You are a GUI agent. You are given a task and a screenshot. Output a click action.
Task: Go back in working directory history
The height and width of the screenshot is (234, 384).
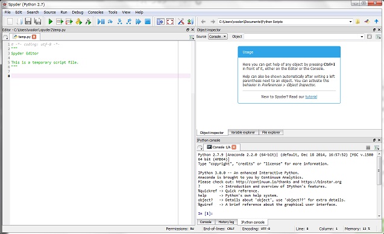click(x=203, y=22)
